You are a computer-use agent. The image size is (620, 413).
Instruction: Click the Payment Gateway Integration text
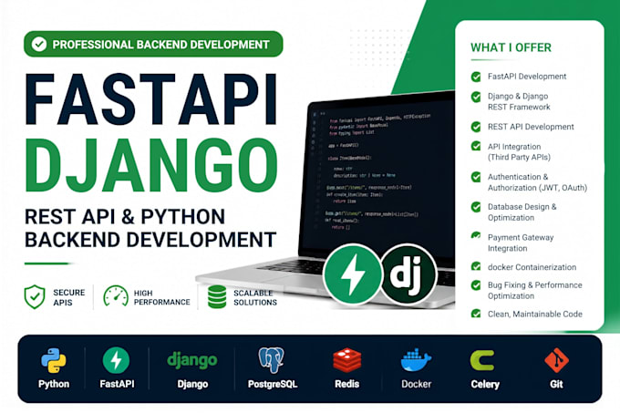pos(521,243)
